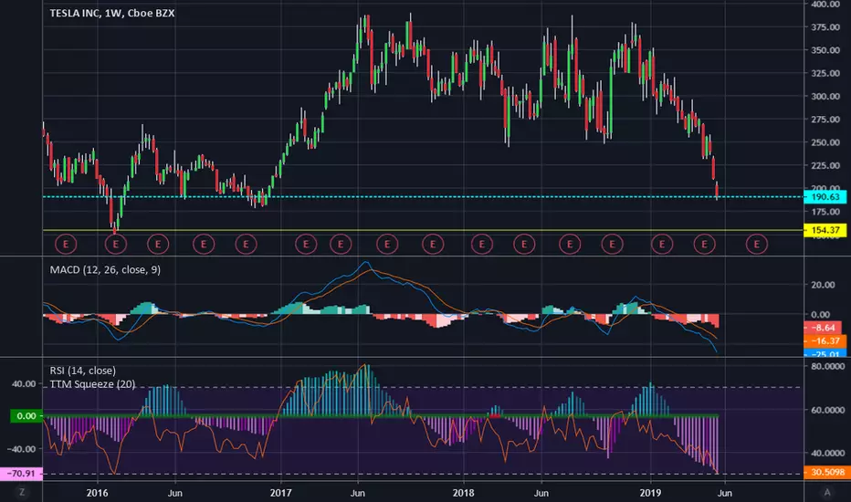Image resolution: width=851 pixels, height=502 pixels.
Task: Click the 325.00 price axis label
Action: (825, 73)
